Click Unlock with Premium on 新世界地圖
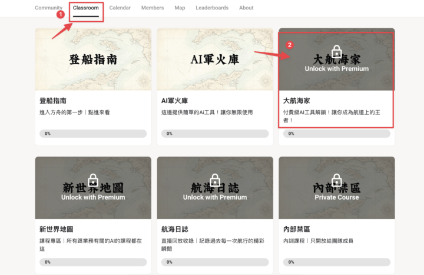This screenshot has height=275, width=424. tap(93, 197)
